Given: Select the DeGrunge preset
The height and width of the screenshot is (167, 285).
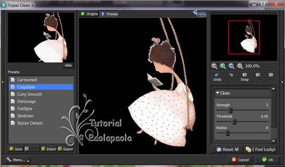Looking at the screenshot, I should pyautogui.click(x=41, y=102).
